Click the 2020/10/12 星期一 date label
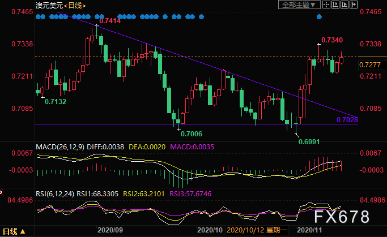 (x=257, y=230)
